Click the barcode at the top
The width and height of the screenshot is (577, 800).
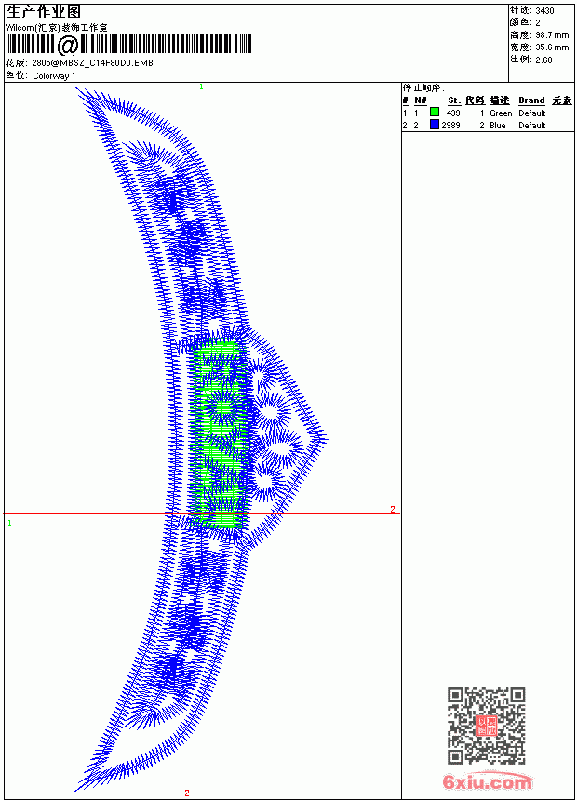pyautogui.click(x=129, y=45)
